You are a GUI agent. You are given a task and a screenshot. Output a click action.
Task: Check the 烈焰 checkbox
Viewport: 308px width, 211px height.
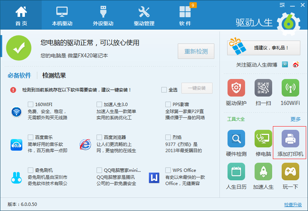point(168,137)
